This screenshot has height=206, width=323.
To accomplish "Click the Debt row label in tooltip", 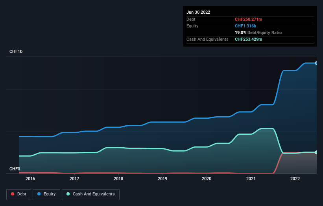I will click(x=191, y=19).
